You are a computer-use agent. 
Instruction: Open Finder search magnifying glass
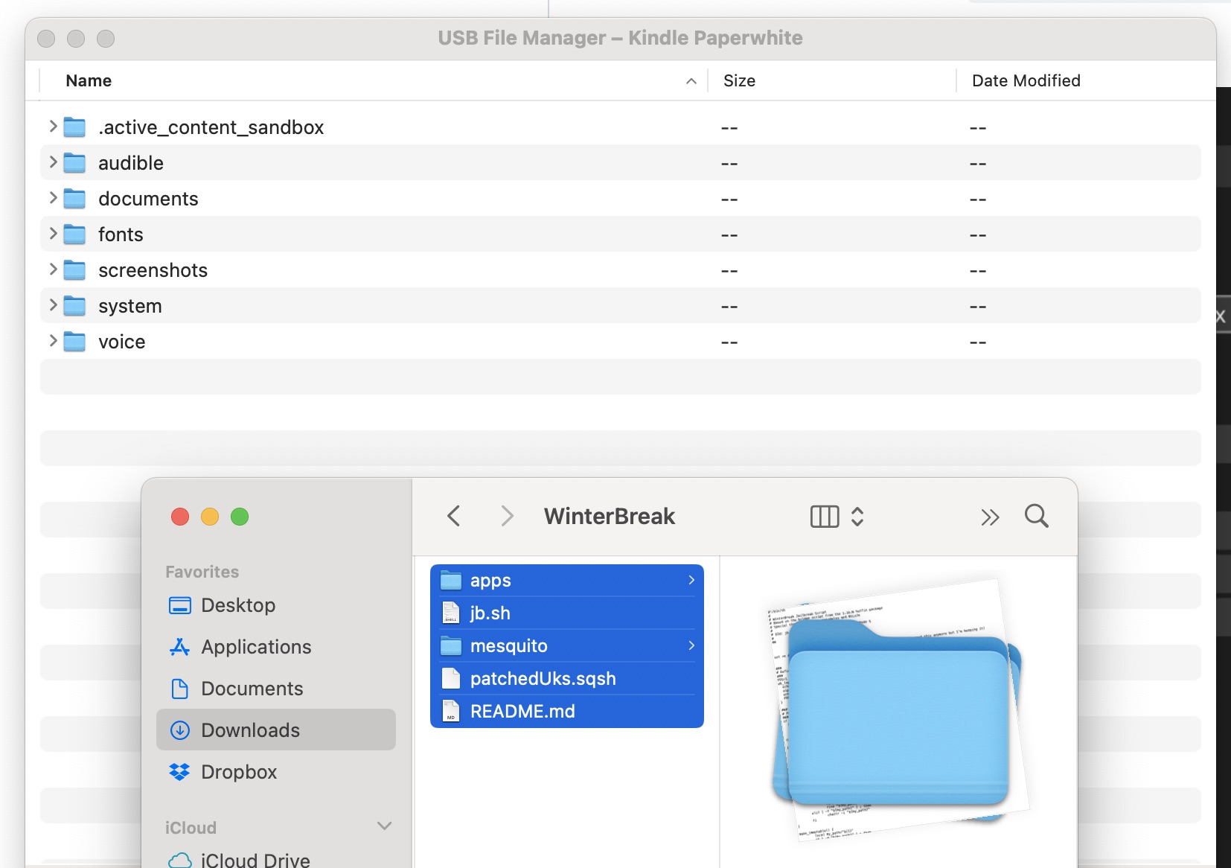click(x=1037, y=516)
